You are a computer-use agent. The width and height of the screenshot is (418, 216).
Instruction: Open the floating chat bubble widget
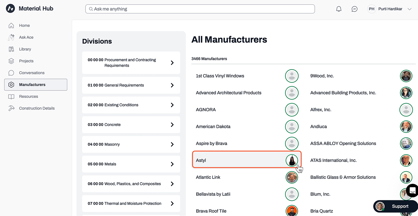coord(412,191)
